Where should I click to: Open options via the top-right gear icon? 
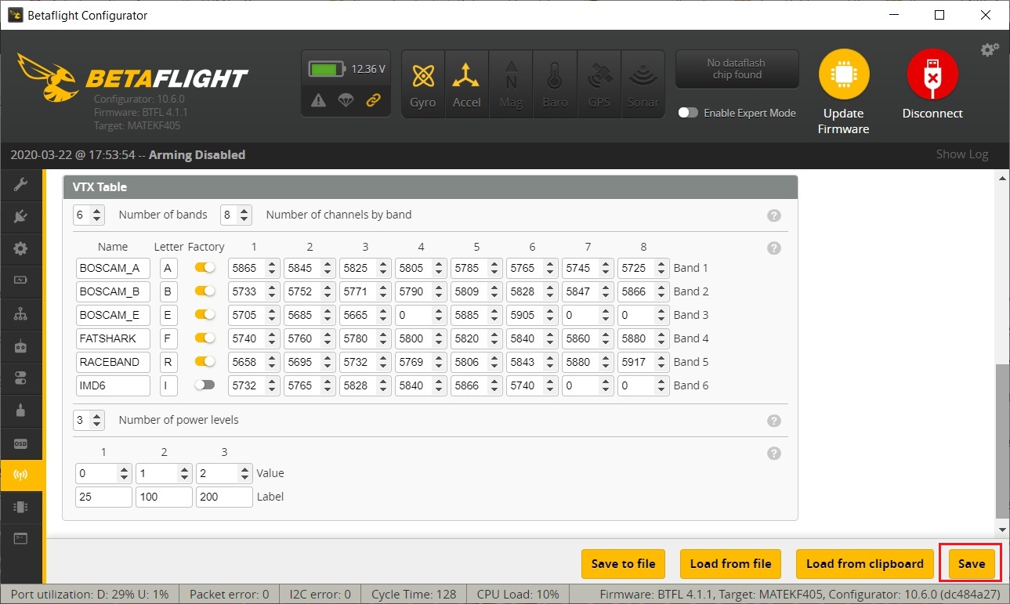[990, 49]
